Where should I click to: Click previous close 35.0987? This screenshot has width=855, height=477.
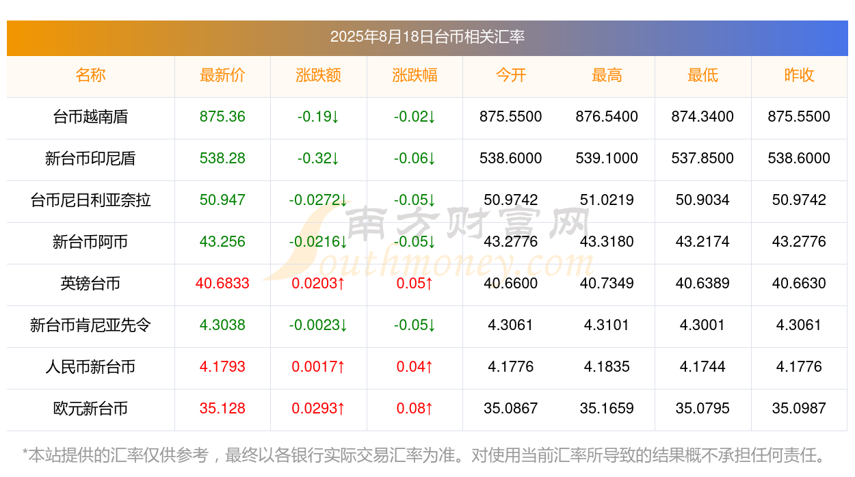coord(799,409)
